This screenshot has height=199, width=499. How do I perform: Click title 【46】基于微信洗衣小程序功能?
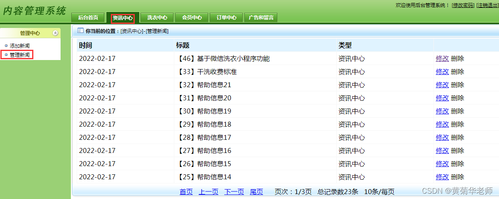[x=223, y=58]
